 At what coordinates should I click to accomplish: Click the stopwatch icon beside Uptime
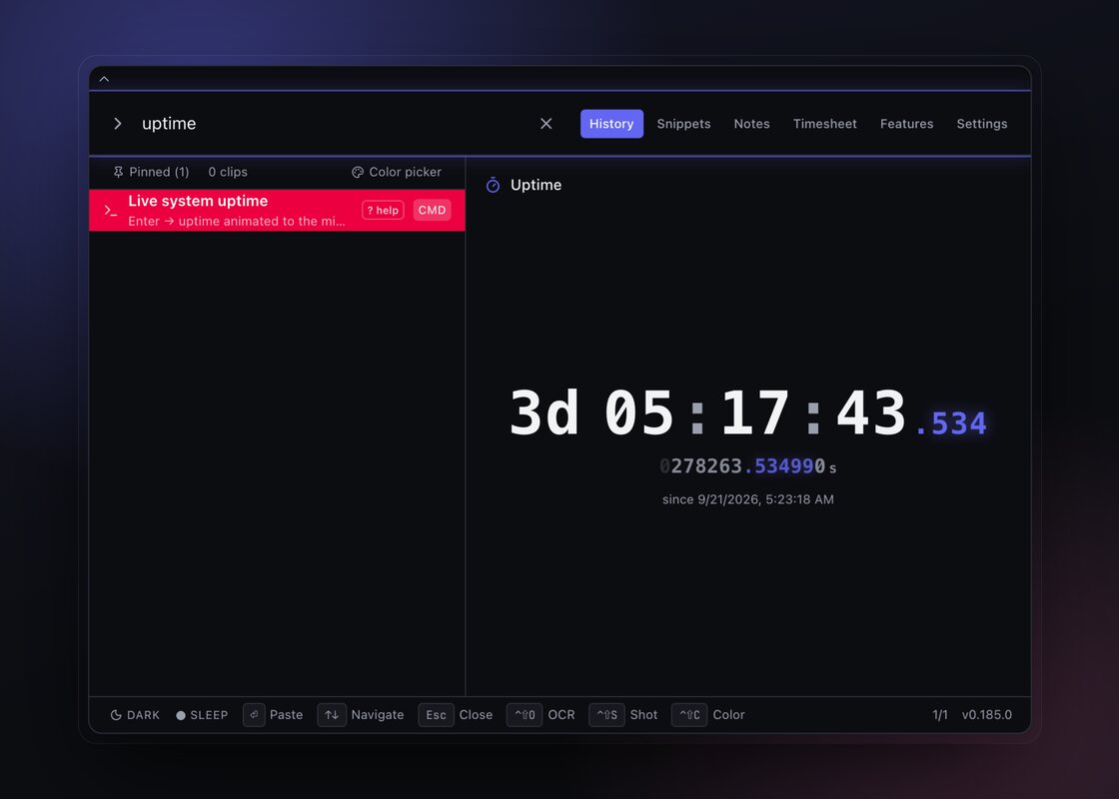click(x=494, y=186)
